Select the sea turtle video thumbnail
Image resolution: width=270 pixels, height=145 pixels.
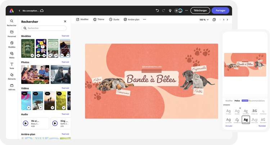tap(38, 101)
